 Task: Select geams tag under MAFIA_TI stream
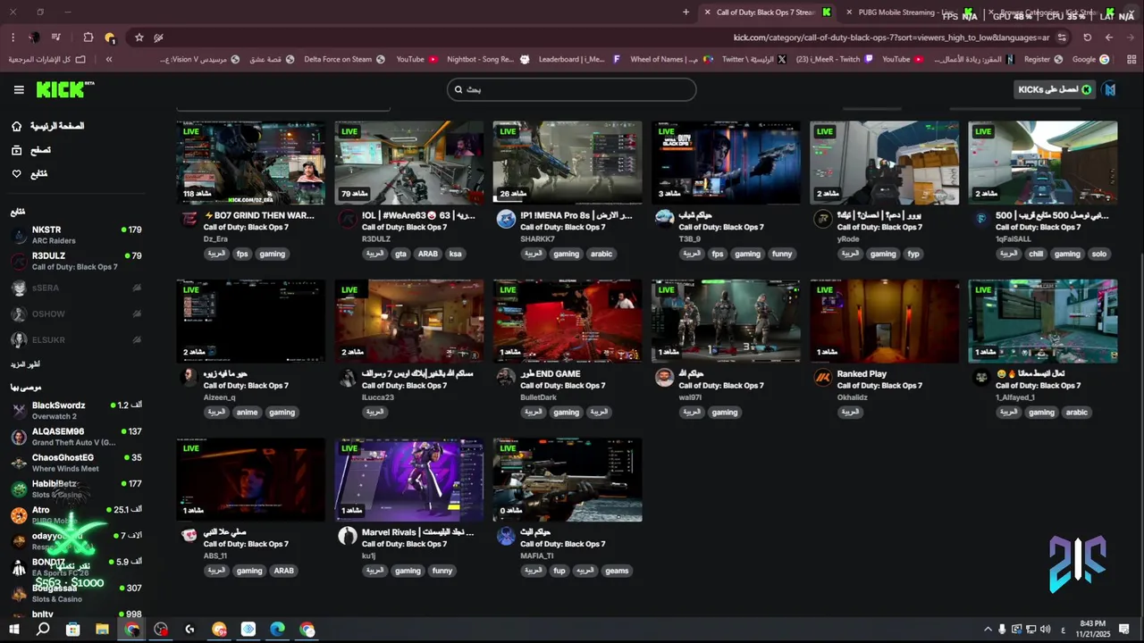pos(617,571)
